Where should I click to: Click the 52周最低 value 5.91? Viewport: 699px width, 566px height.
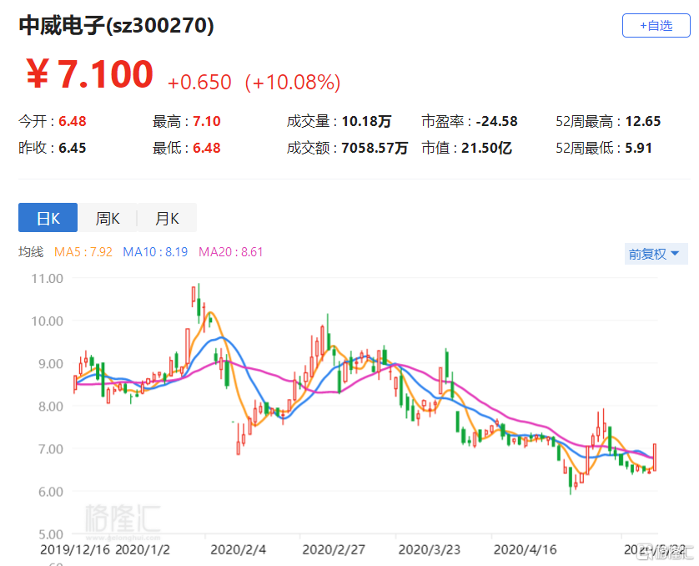pos(638,148)
